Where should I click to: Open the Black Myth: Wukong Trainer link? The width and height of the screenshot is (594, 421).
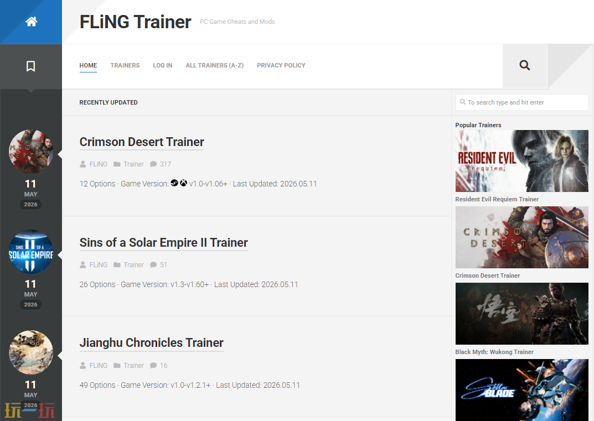point(494,352)
